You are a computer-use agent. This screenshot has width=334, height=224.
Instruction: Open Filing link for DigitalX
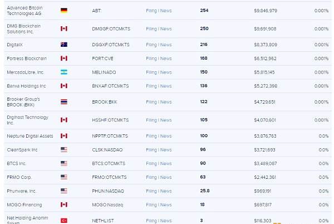[151, 45]
